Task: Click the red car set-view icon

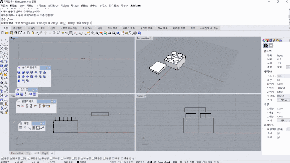Action: point(75,33)
